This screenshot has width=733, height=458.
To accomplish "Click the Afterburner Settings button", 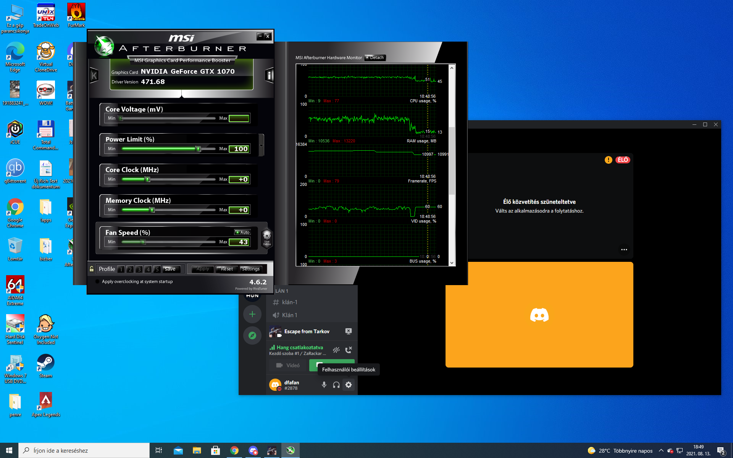I will coord(251,269).
